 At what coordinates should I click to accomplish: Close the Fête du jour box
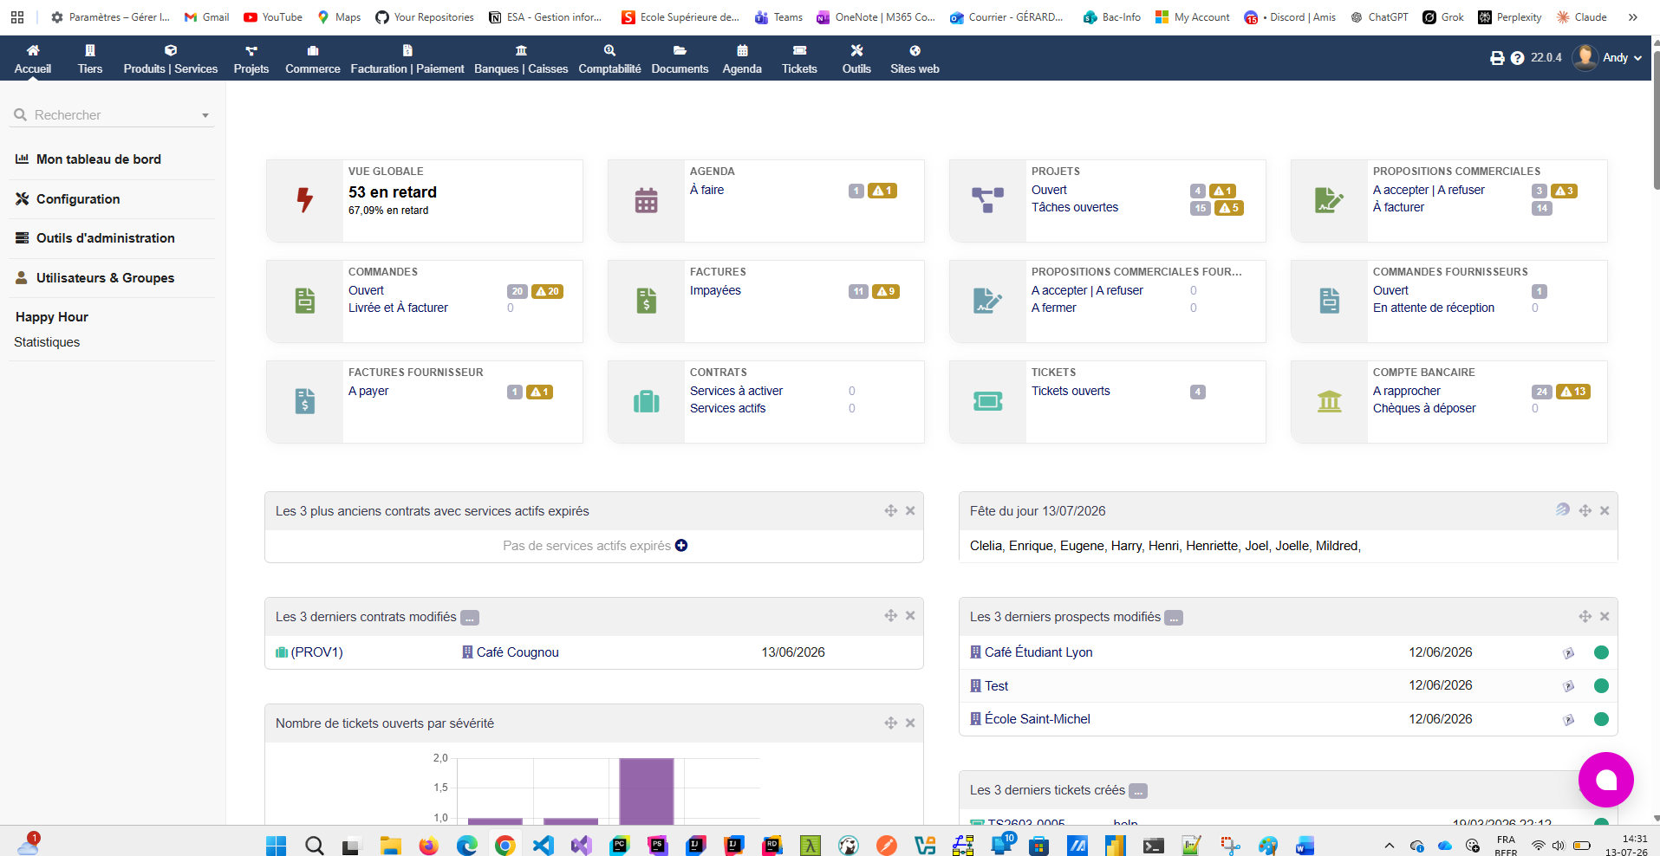tap(1605, 511)
